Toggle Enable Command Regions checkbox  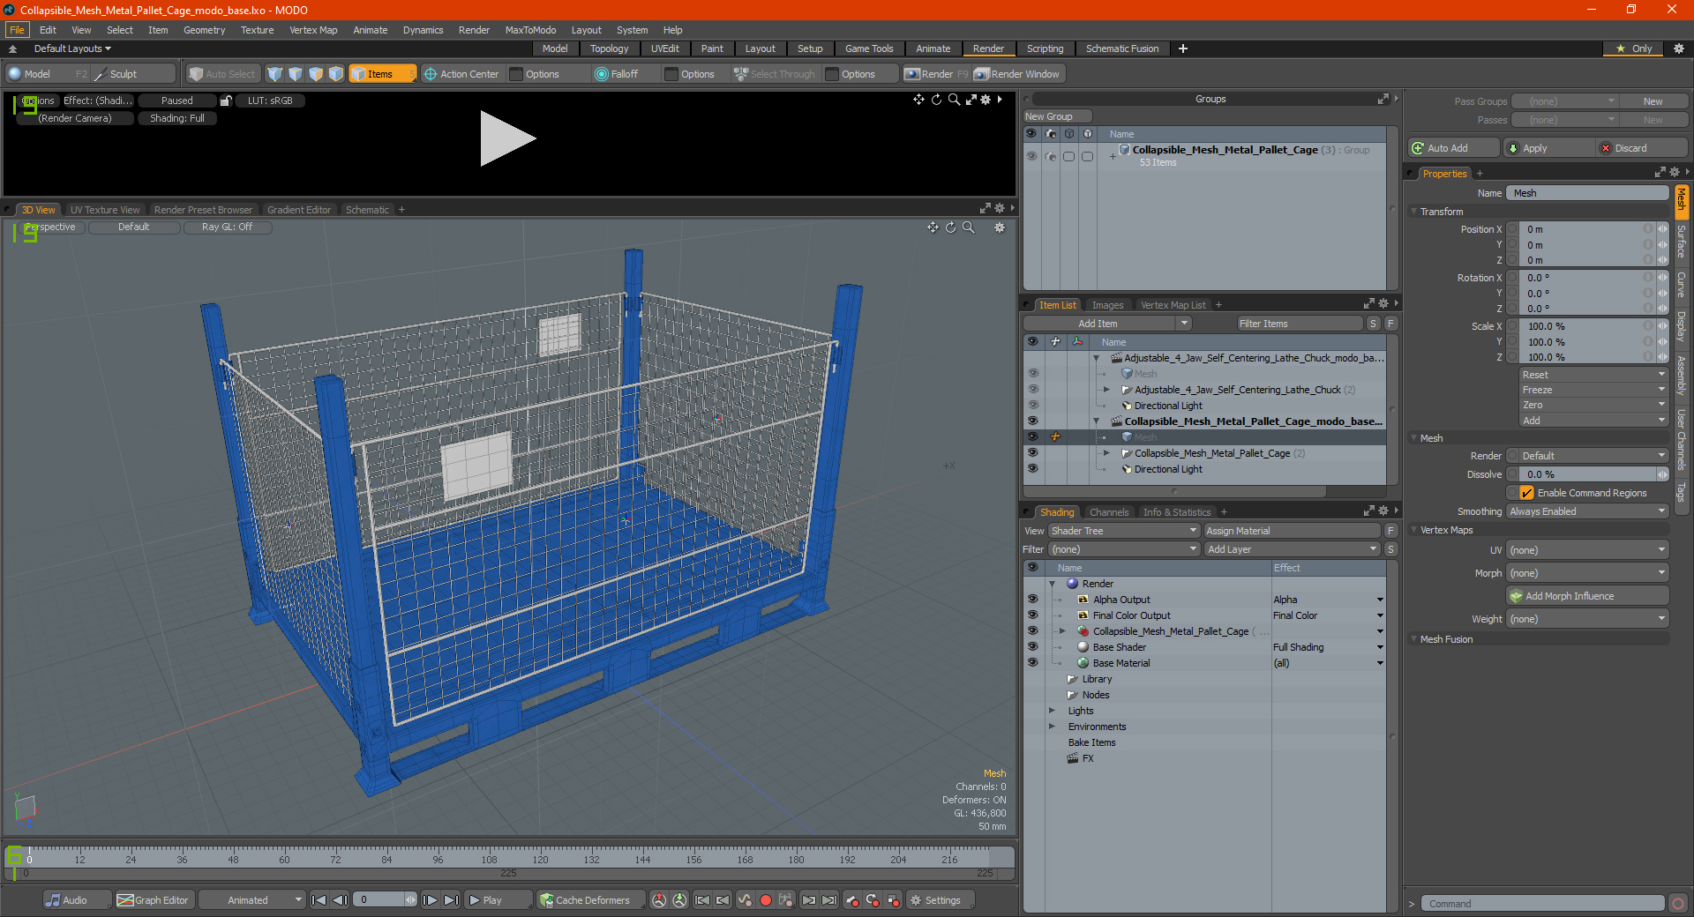click(x=1527, y=493)
